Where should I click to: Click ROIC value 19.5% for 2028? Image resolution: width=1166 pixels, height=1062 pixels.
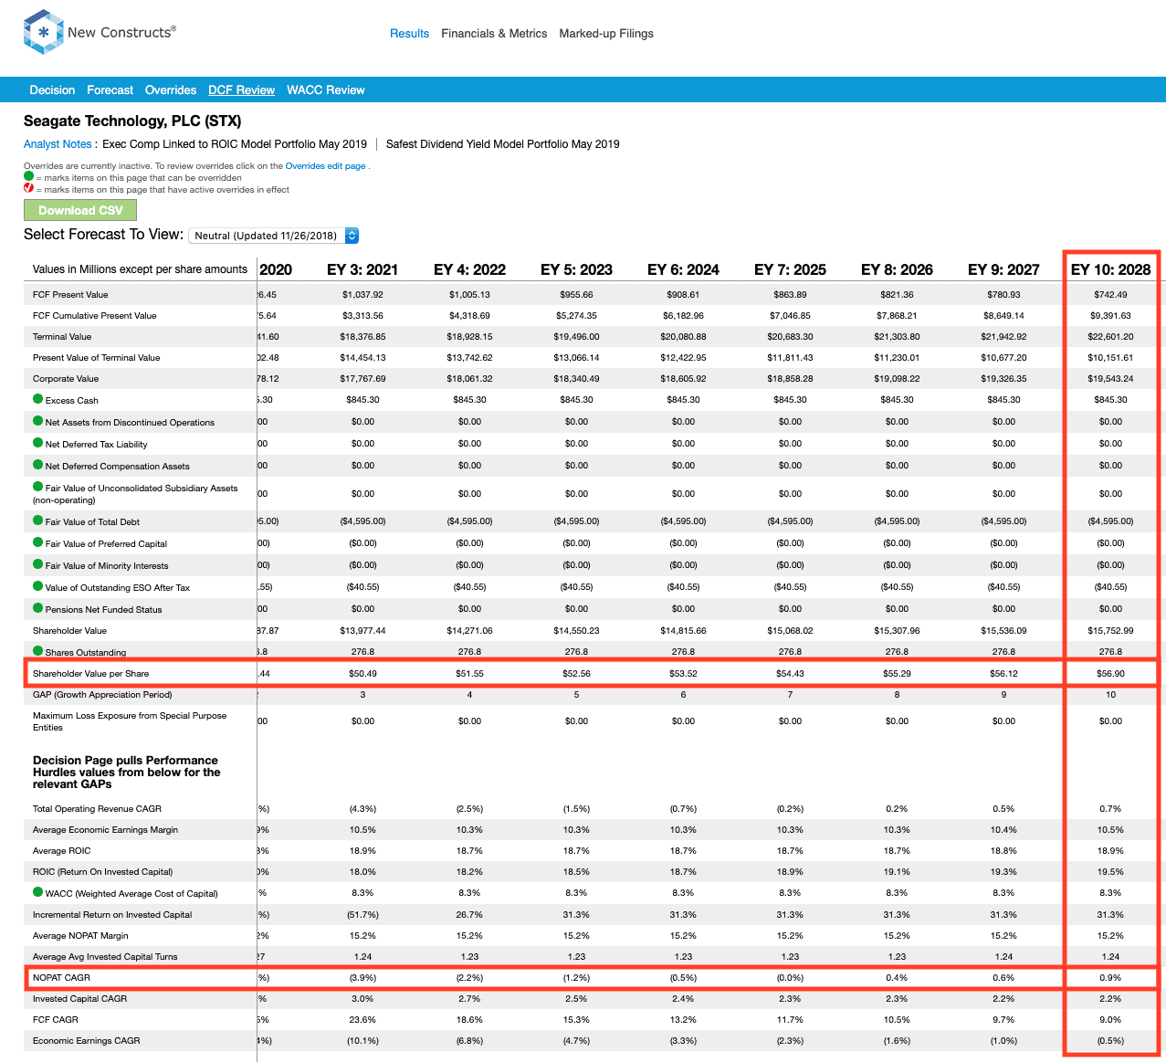1110,872
